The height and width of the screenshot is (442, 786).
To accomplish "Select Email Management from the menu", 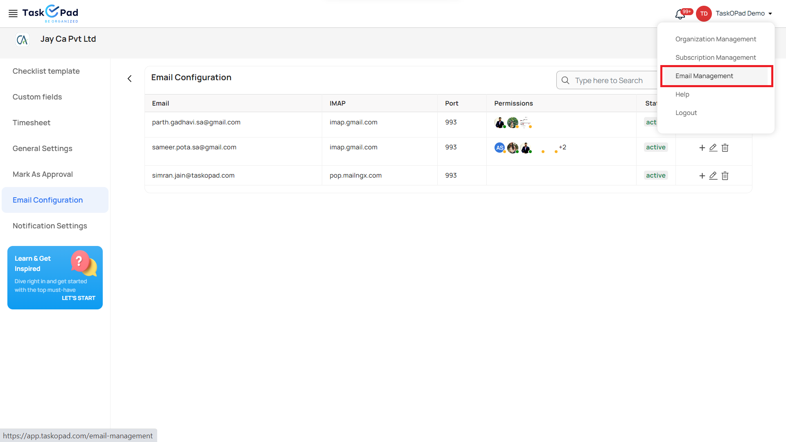I will pos(704,76).
